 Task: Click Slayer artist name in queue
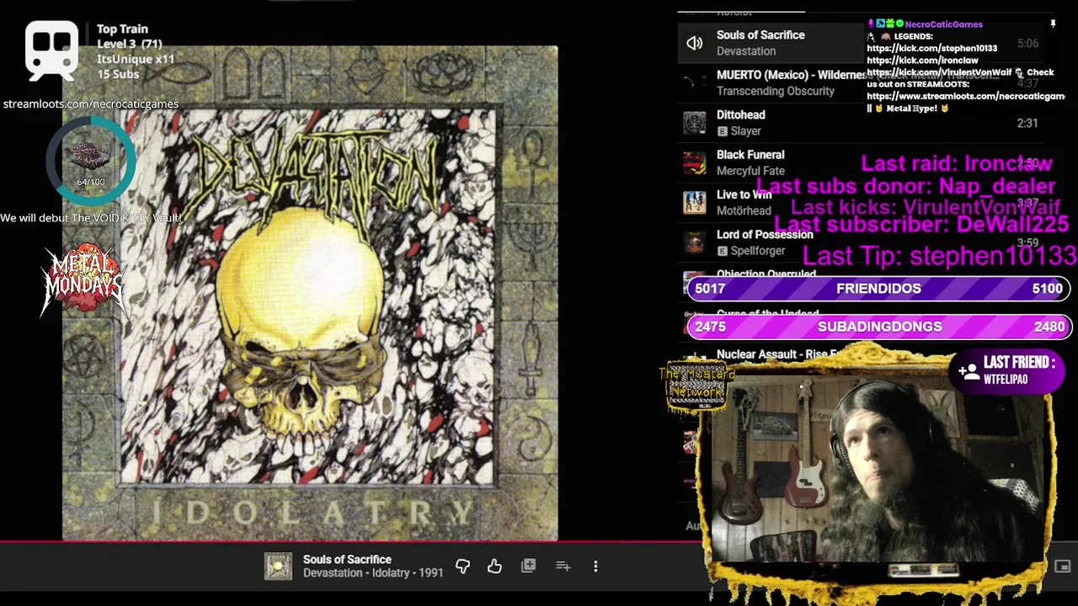click(x=746, y=131)
